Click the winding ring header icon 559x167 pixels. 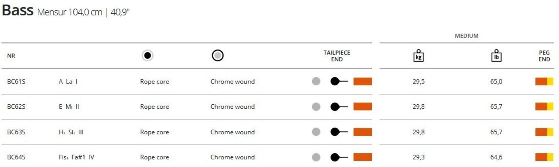pyautogui.click(x=218, y=56)
